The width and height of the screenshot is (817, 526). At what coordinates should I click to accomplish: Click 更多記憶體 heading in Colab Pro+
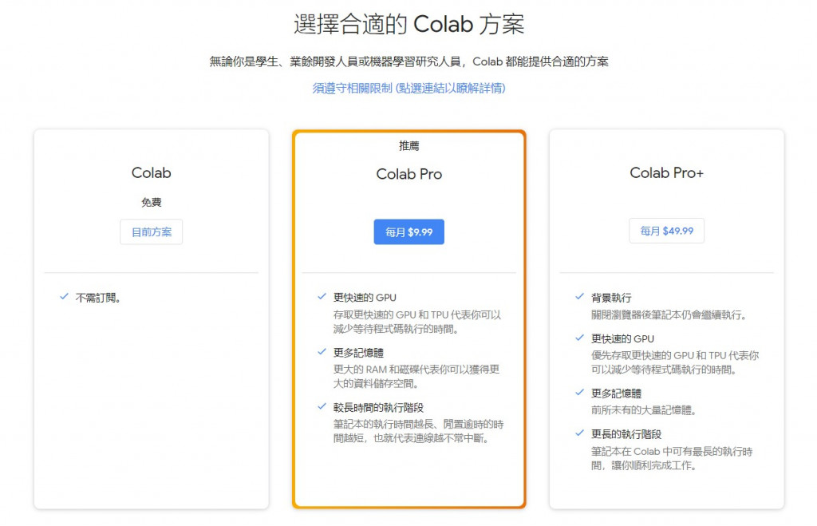point(617,394)
